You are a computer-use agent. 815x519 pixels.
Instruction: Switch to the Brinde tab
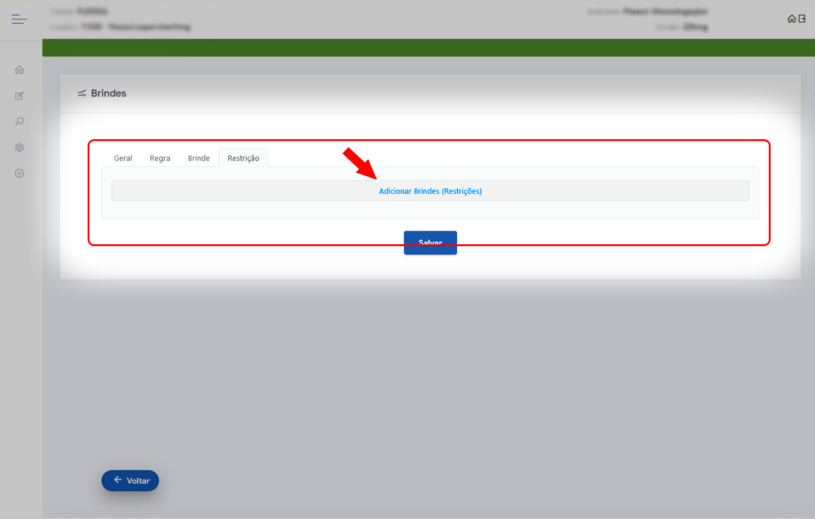199,158
